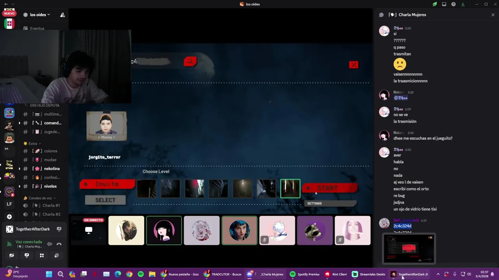499x280 pixels.
Task: Click the red START button
Action: pos(329,188)
